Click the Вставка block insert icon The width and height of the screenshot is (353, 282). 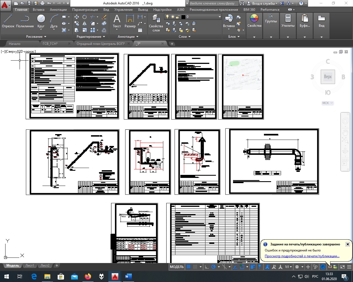[229, 21]
